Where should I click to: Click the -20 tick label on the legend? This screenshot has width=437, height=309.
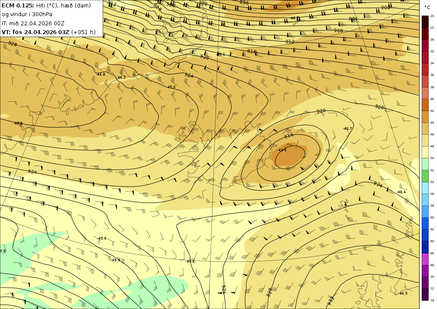[432, 16]
